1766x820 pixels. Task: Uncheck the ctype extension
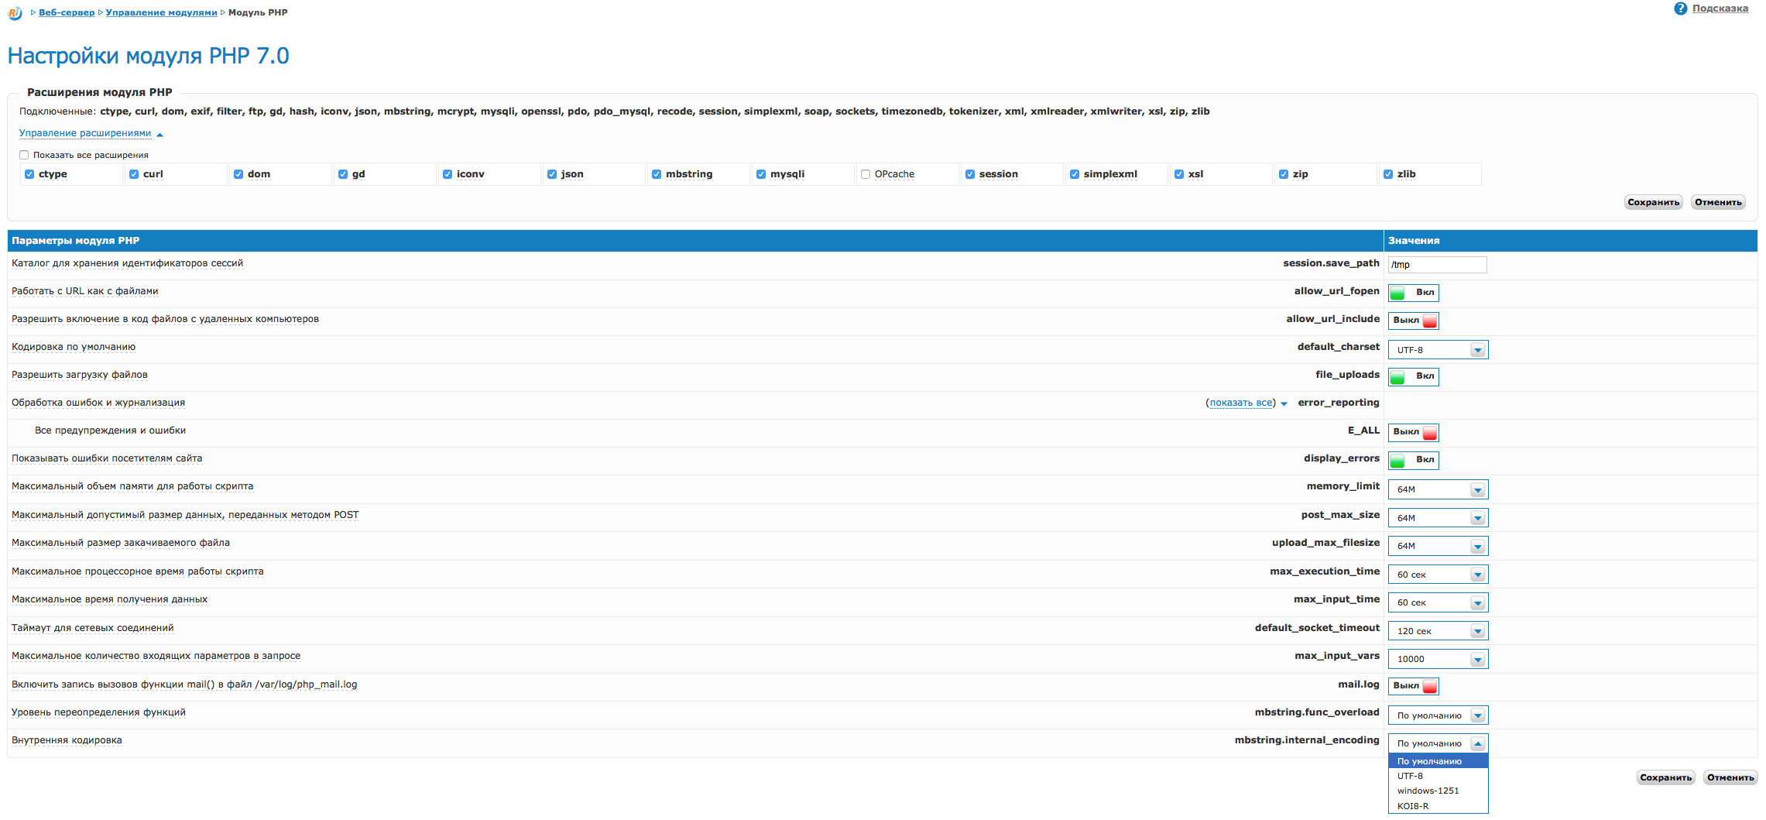pos(29,174)
